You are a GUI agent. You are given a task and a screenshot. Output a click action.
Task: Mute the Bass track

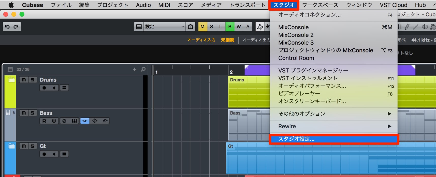(24, 113)
